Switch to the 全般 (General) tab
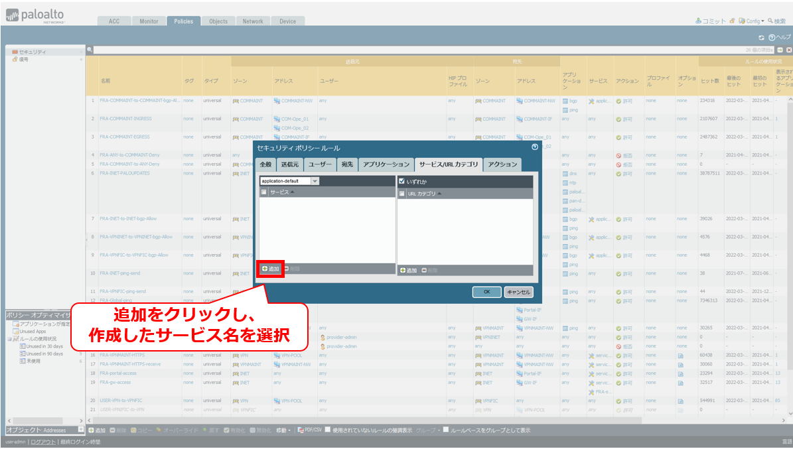The height and width of the screenshot is (449, 793). [x=265, y=164]
